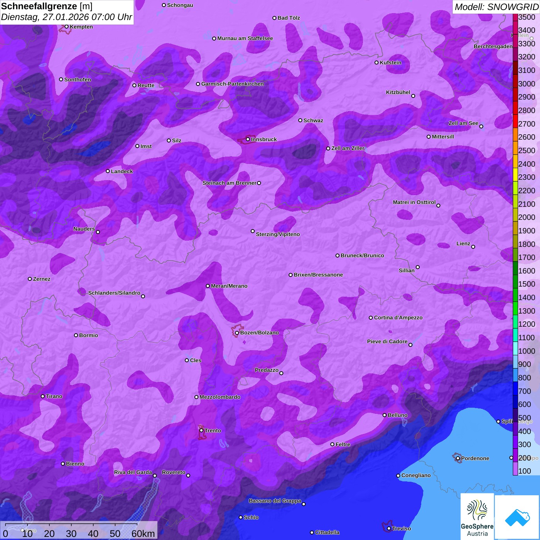Click the Mezzolombardo label
Viewport: 540px width, 540px height.
(x=220, y=397)
